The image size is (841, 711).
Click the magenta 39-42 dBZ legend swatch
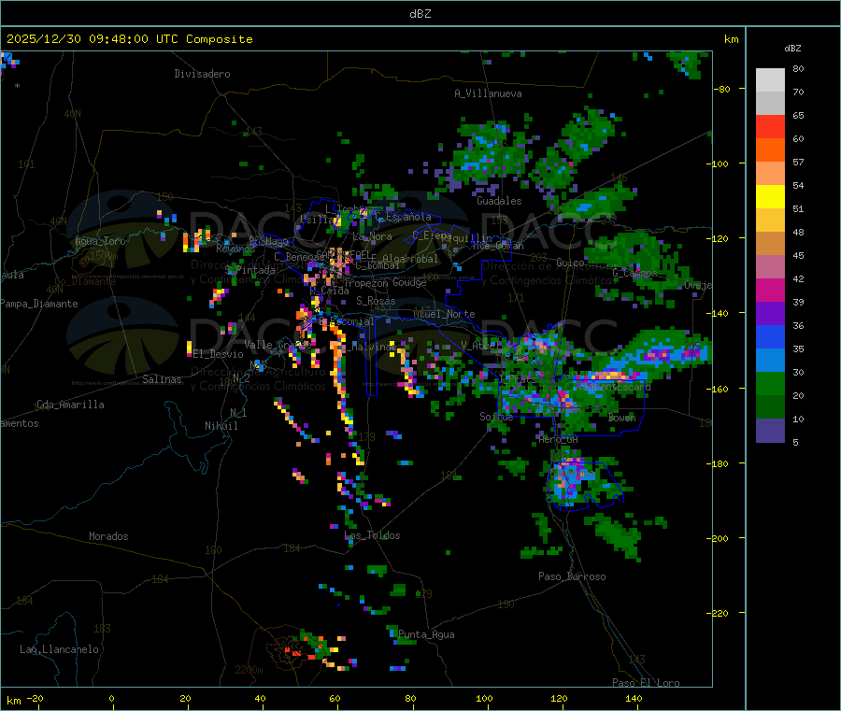pos(770,290)
